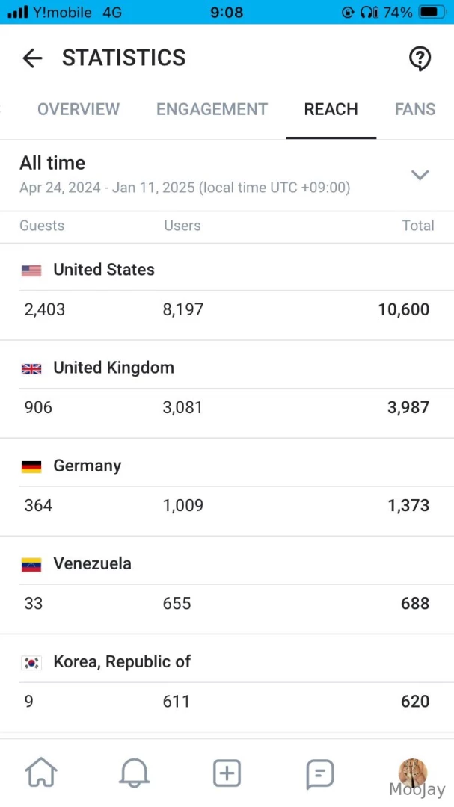454x807 pixels.
Task: Tap the create new post plus icon
Action: pos(227,773)
